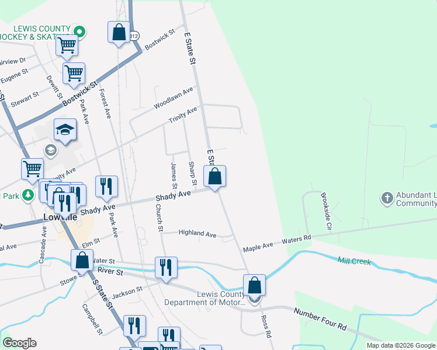Click the Jackson St street label
The height and width of the screenshot is (350, 437).
pyautogui.click(x=127, y=292)
